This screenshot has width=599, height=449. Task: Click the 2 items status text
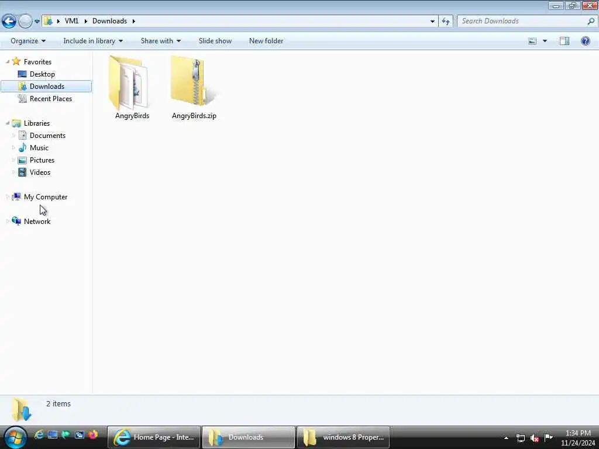58,403
